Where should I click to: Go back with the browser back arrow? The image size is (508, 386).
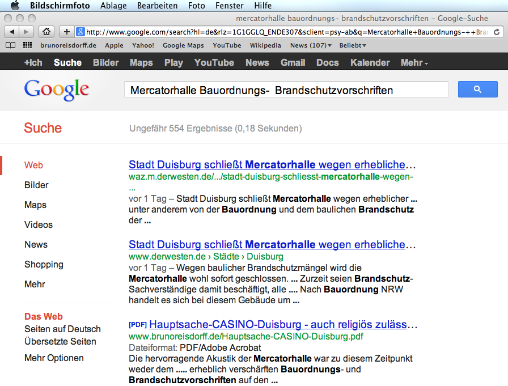12,32
